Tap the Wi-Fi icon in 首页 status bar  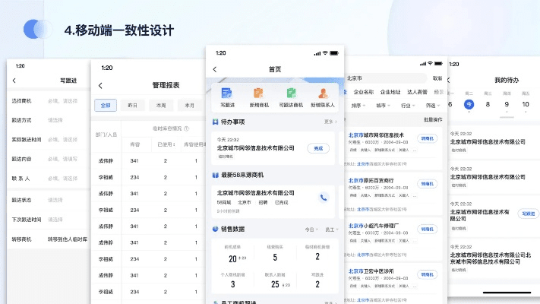[x=325, y=53]
